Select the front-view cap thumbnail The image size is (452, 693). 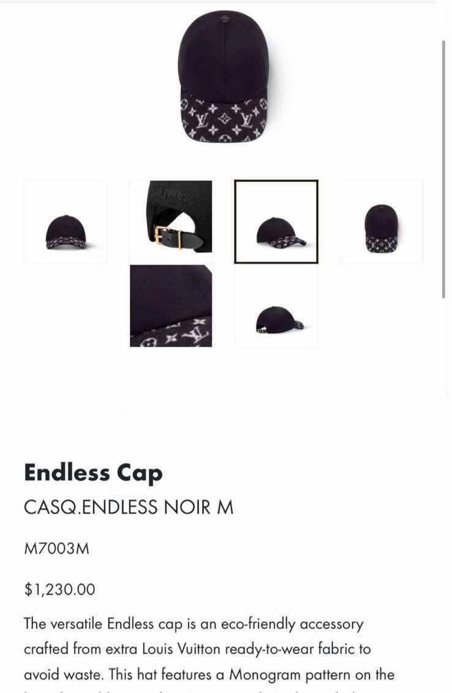click(x=66, y=222)
